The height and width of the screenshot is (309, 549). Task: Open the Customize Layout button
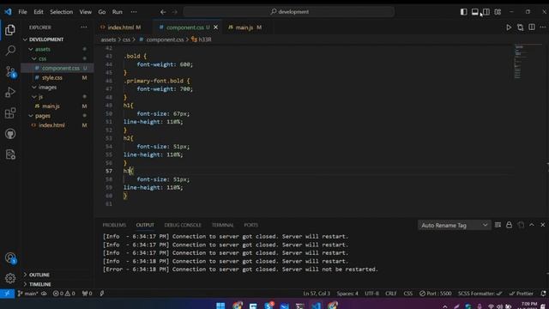tap(498, 12)
